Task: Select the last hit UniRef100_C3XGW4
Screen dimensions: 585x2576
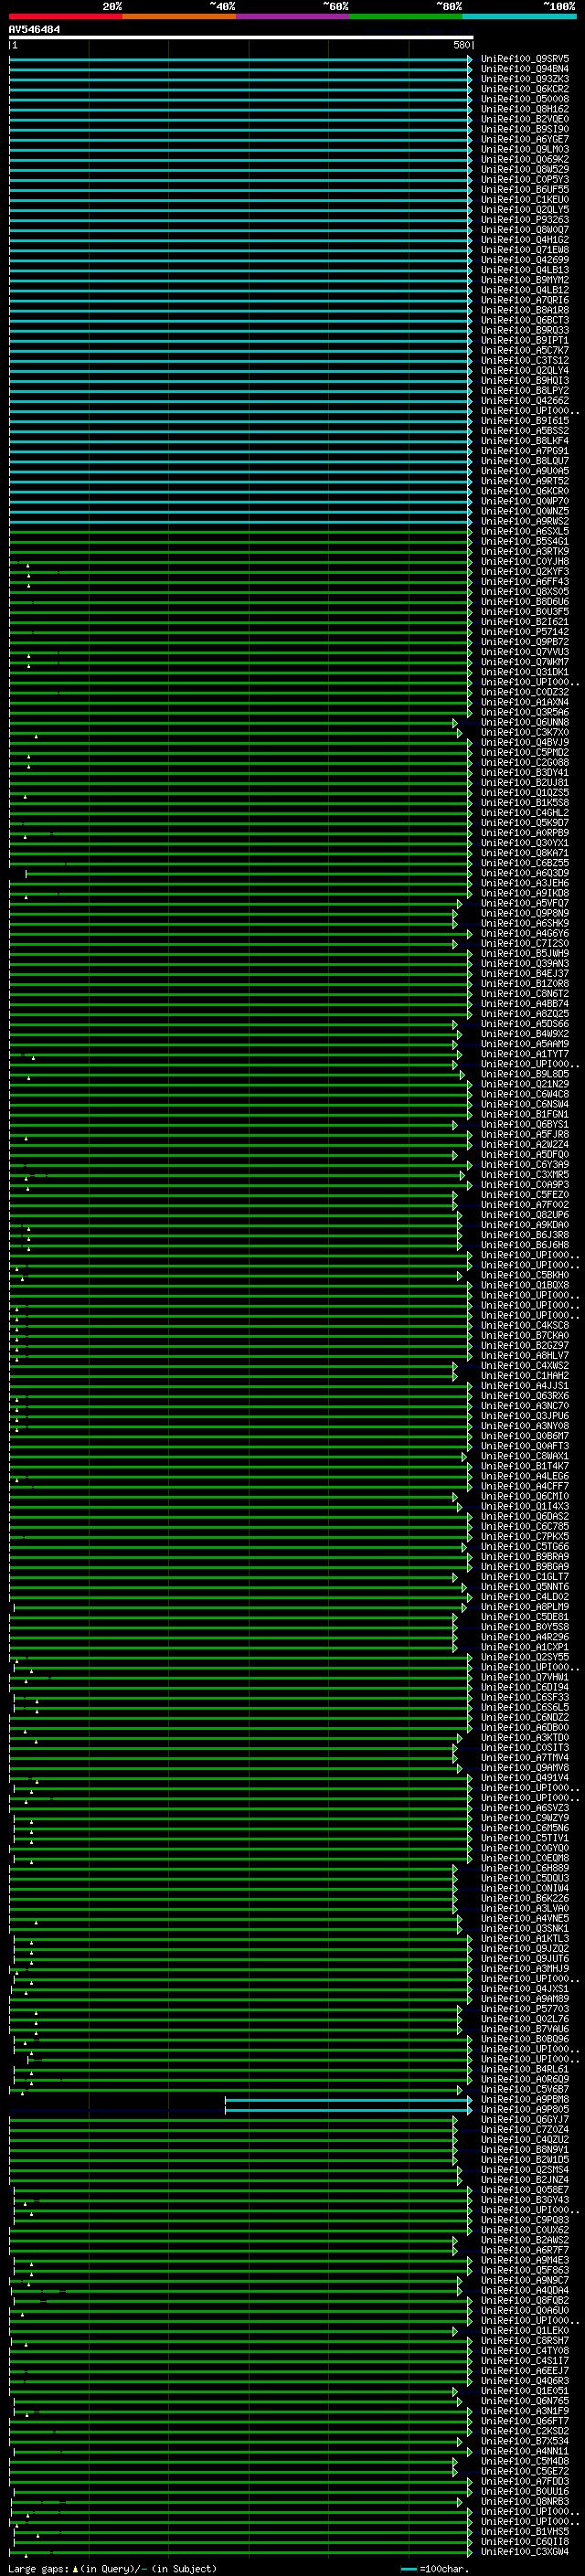Action: [525, 2552]
